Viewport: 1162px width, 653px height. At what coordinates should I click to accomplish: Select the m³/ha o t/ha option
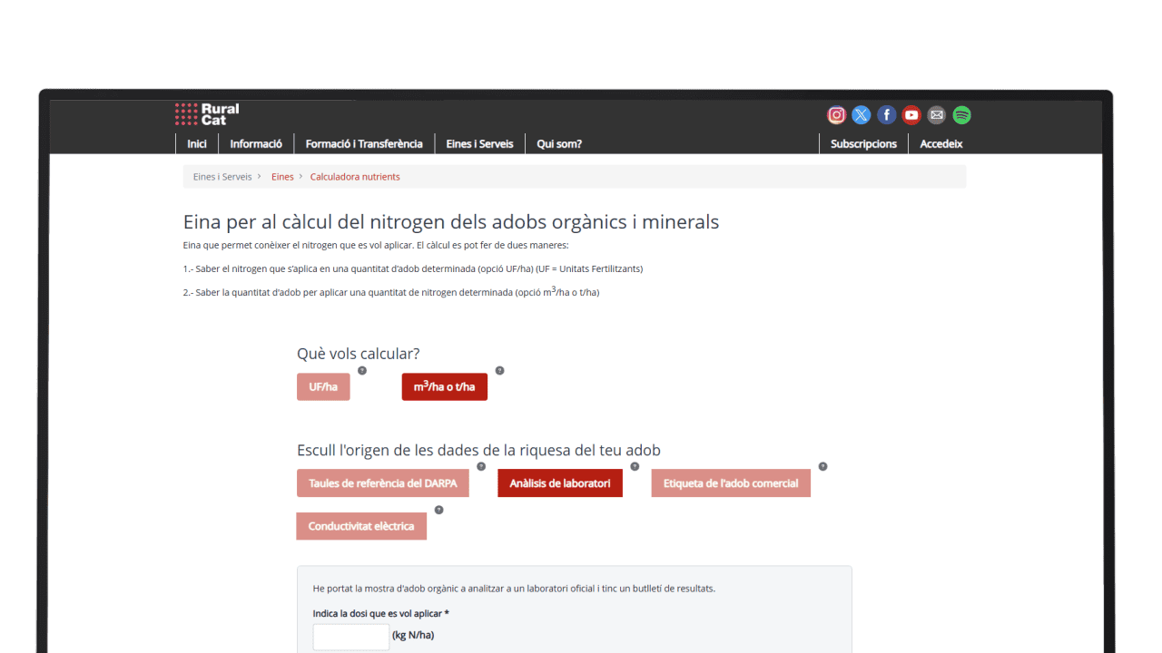tap(445, 387)
